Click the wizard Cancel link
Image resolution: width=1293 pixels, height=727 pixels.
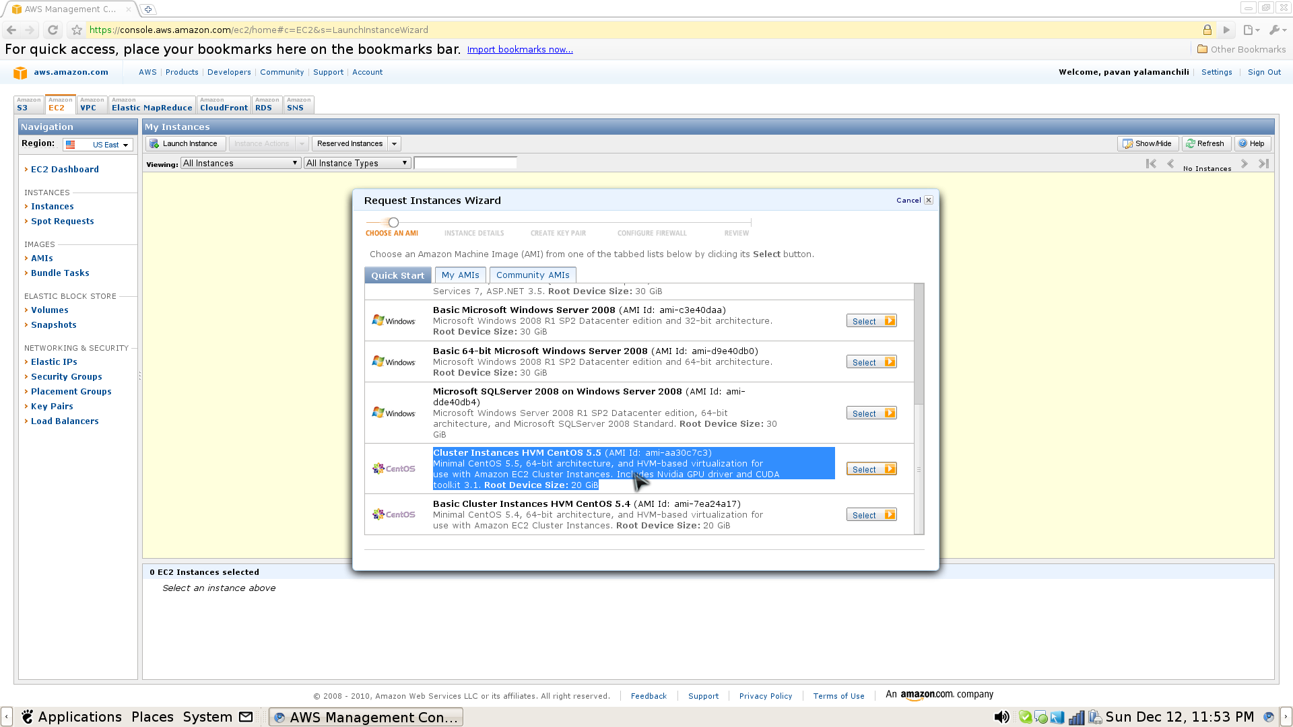(908, 200)
